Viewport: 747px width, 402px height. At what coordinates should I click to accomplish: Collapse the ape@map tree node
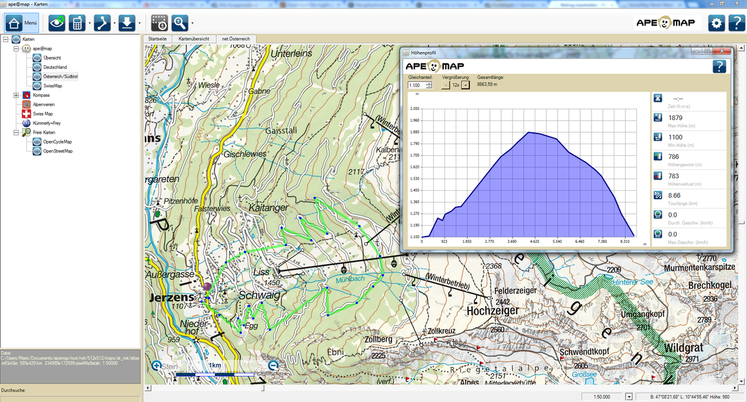(x=16, y=48)
